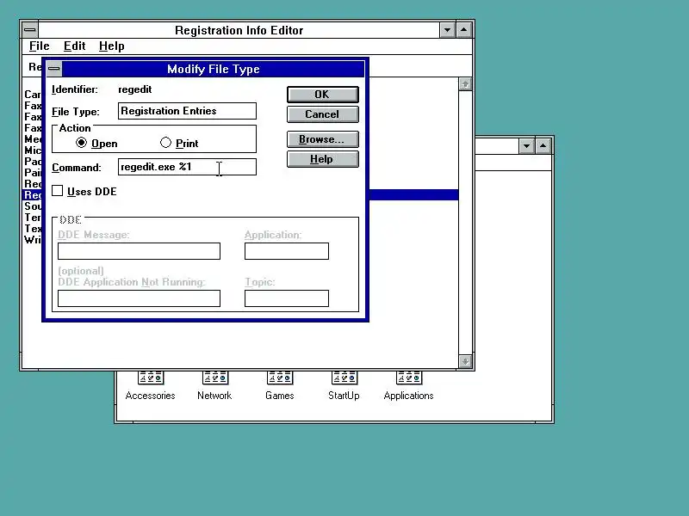Click the DDE Message input field
689x516 pixels.
(x=139, y=251)
